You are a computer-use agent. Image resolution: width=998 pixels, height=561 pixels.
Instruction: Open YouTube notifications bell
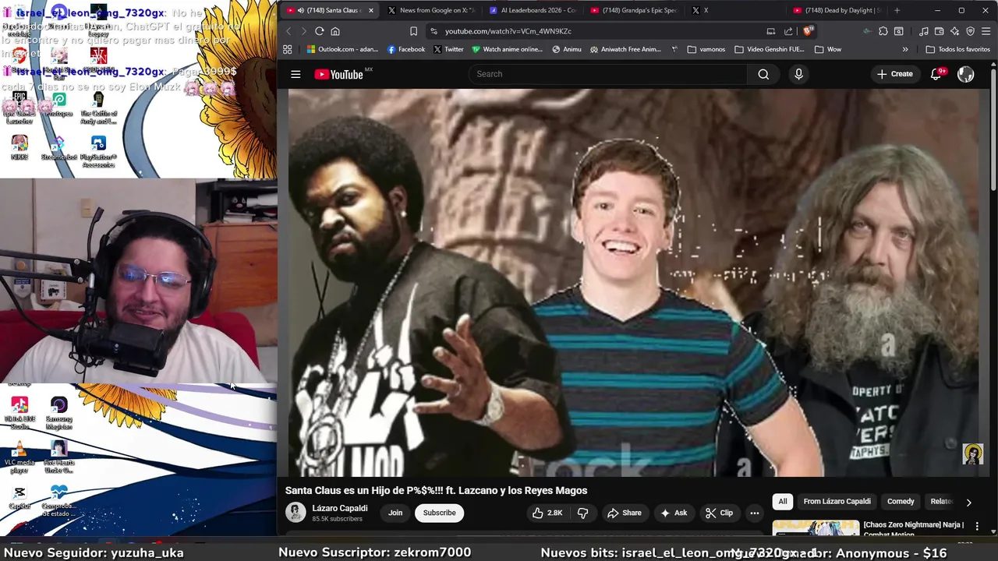[936, 74]
